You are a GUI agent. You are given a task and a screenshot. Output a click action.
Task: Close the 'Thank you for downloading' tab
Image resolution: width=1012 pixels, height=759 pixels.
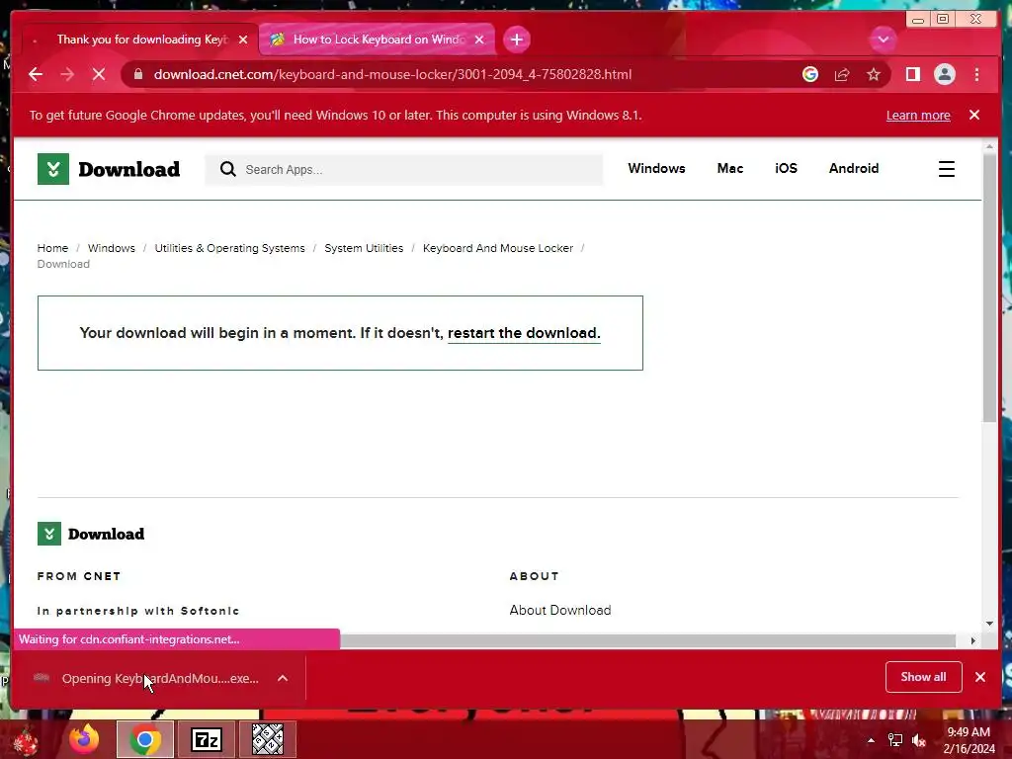243,40
